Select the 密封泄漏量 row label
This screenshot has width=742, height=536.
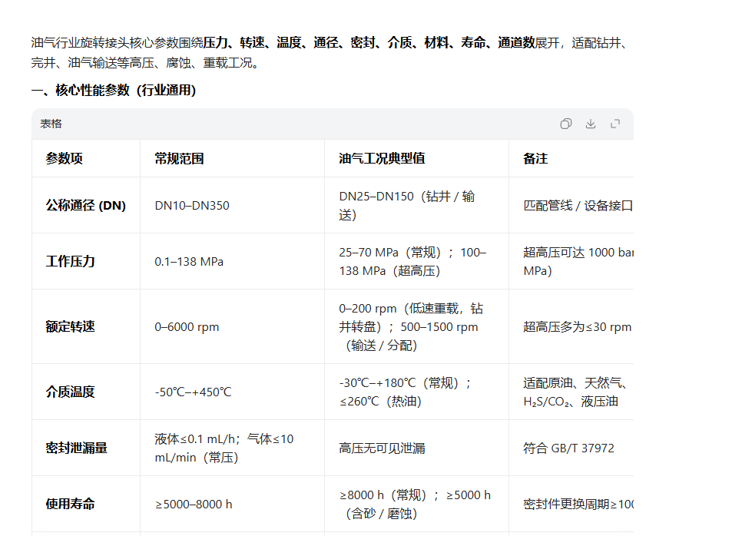77,448
